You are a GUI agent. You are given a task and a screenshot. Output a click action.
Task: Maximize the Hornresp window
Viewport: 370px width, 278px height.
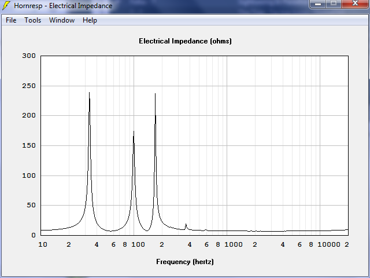(334, 4)
